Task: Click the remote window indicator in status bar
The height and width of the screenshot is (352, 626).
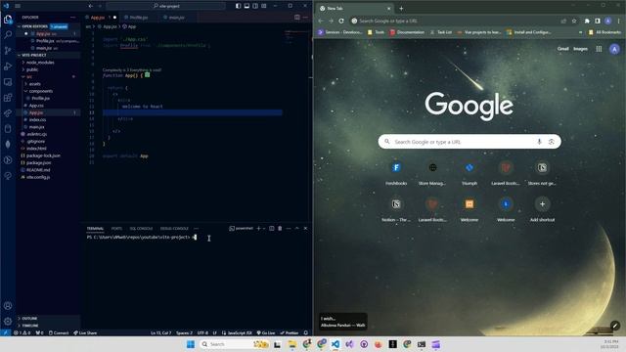Action: pyautogui.click(x=5, y=332)
